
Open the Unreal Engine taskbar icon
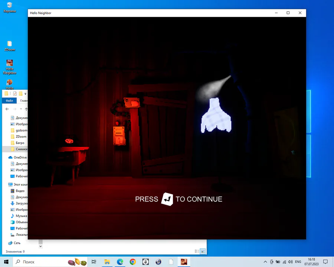coord(158,262)
